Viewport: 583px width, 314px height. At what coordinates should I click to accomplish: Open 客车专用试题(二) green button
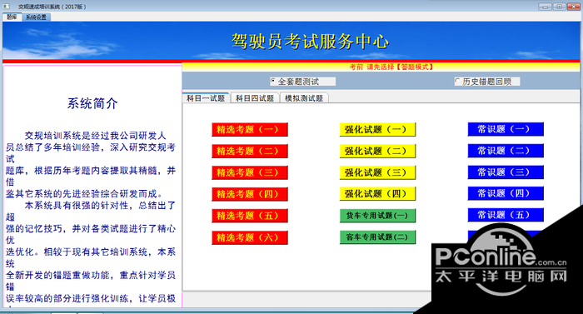point(377,237)
